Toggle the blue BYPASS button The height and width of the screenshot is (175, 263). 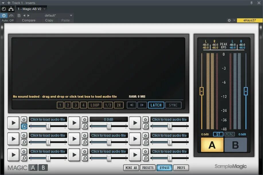(165, 168)
